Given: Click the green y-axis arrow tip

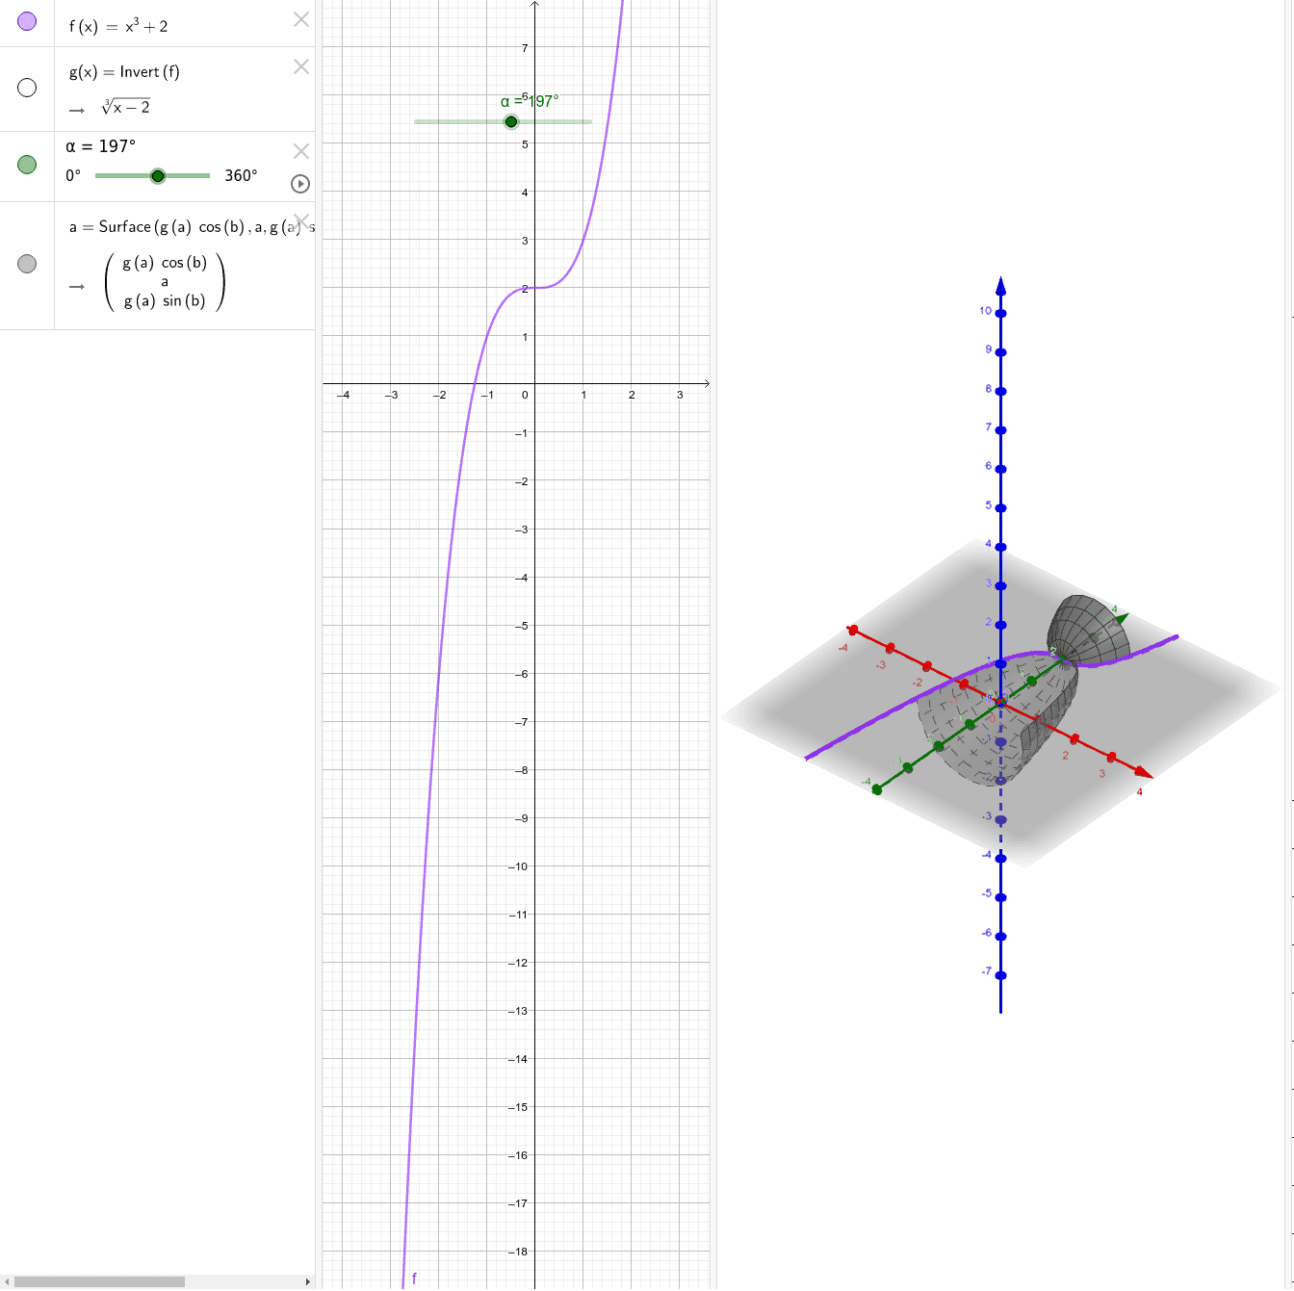Looking at the screenshot, I should pos(1122,618).
